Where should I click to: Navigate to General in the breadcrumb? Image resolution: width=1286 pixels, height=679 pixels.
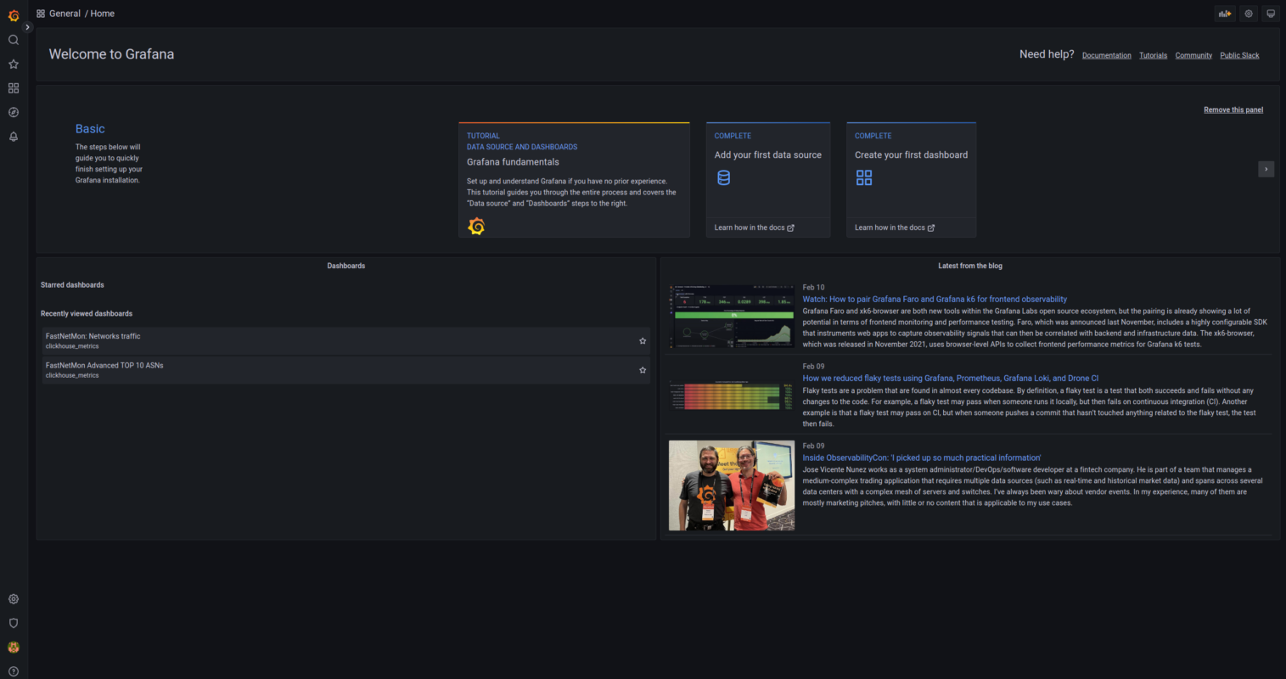pos(64,13)
